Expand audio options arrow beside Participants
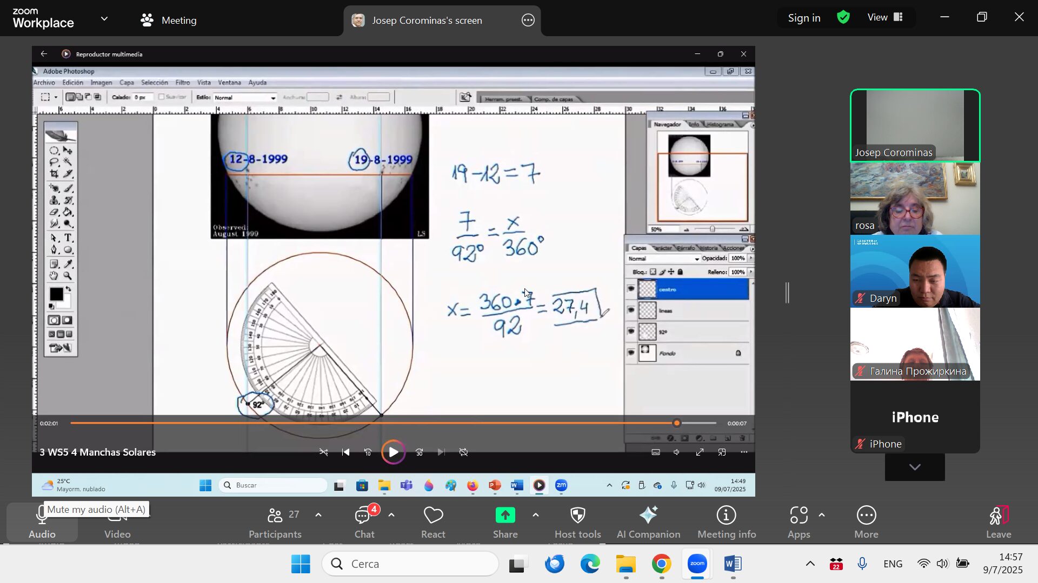 click(x=318, y=515)
